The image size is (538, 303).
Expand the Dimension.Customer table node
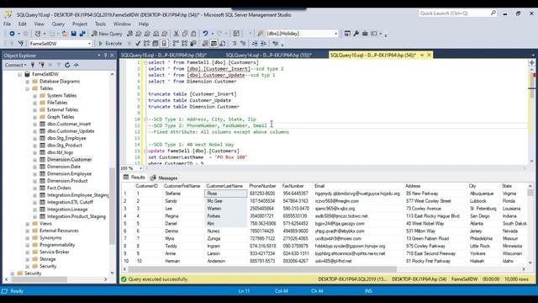point(34,160)
